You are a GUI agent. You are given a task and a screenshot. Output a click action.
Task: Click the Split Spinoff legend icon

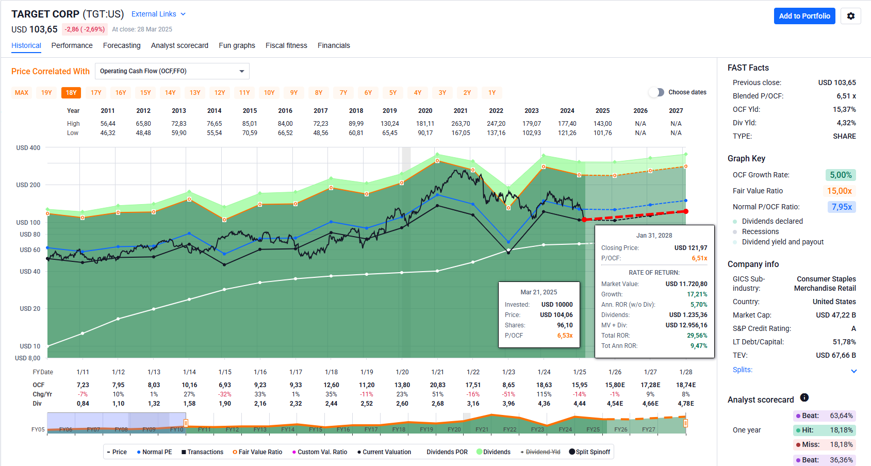(572, 452)
